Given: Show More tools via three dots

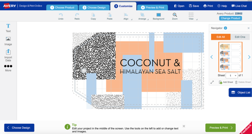Looking at the screenshot, I should pyautogui.click(x=8, y=68).
